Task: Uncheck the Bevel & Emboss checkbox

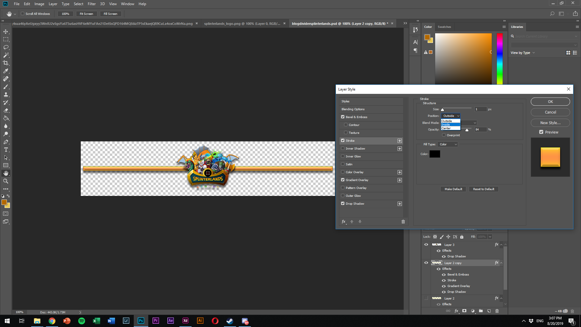Action: (x=343, y=117)
